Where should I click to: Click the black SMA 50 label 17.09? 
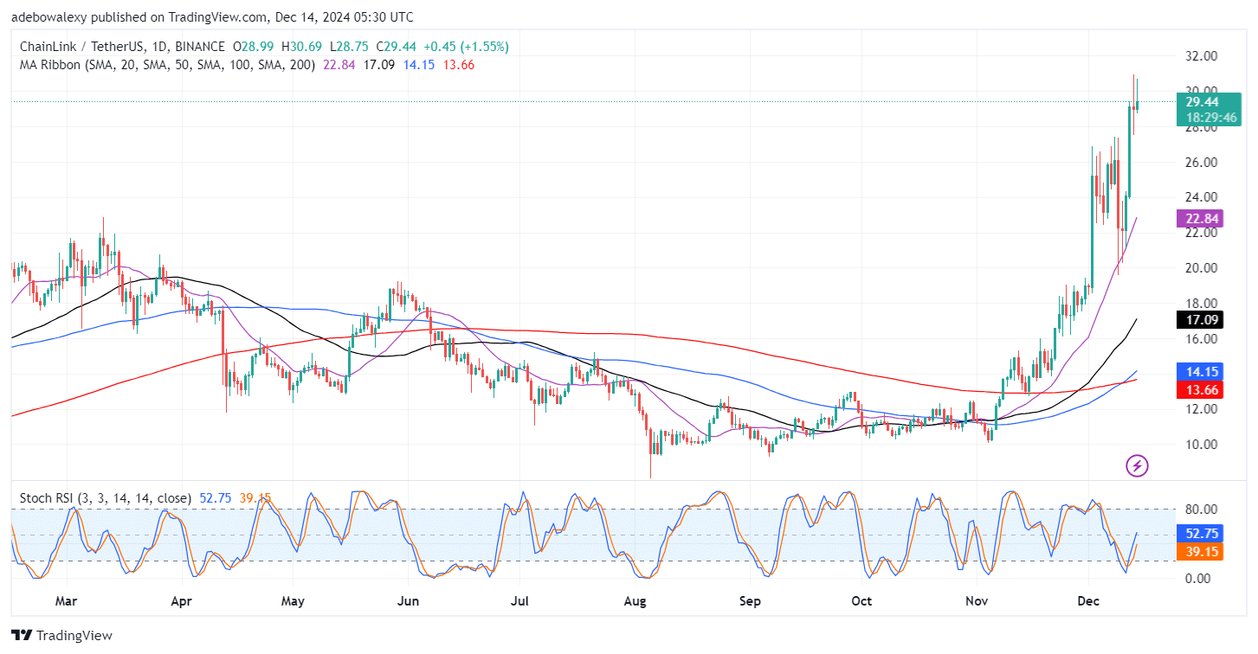tap(1201, 320)
